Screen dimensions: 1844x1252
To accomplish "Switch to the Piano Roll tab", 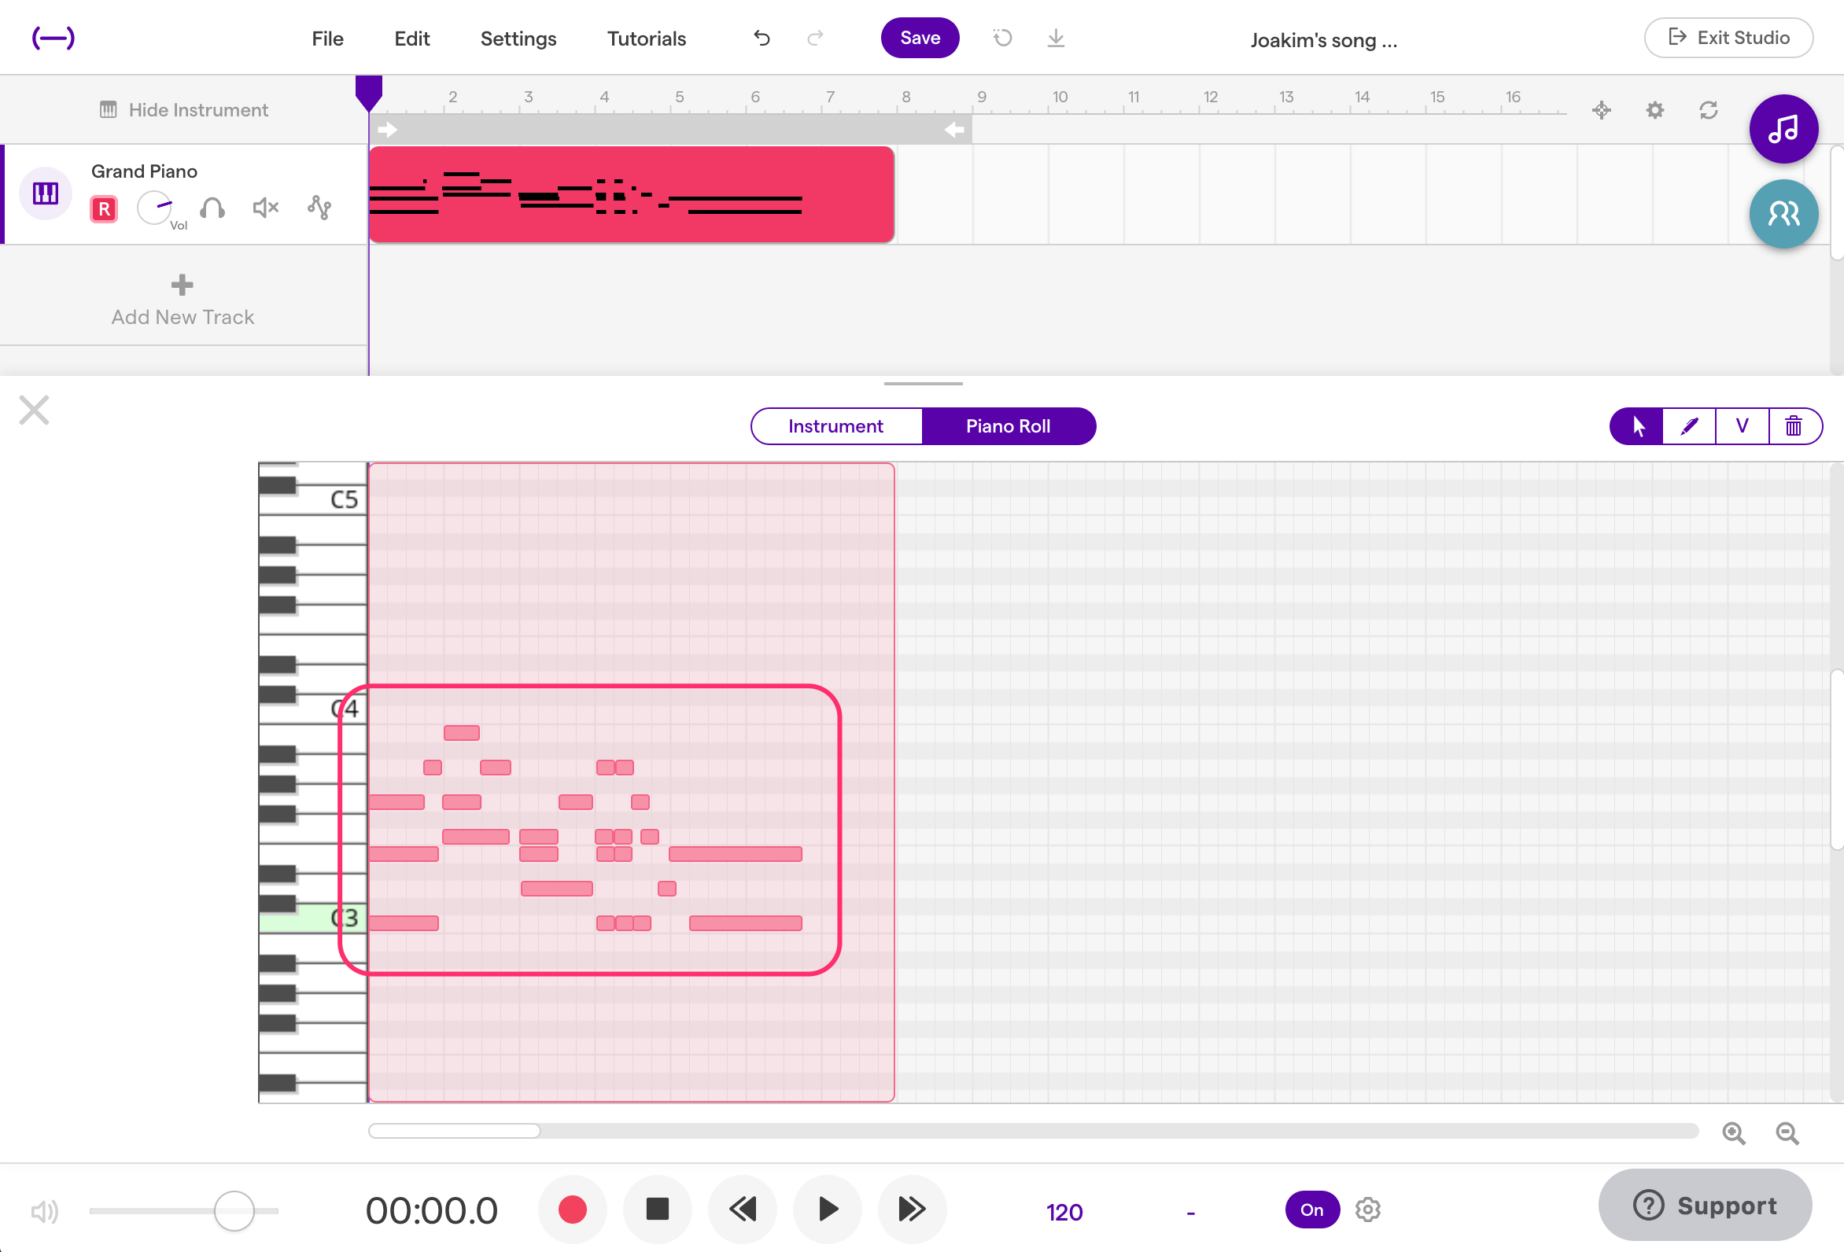I will pos(1008,426).
